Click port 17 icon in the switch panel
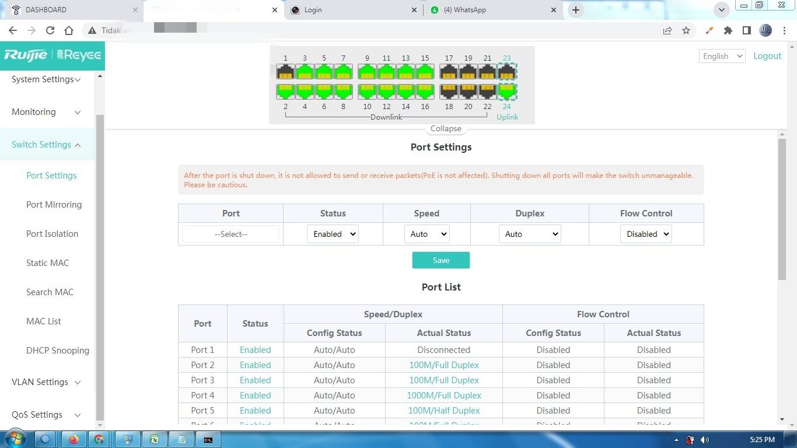The height and width of the screenshot is (448, 797). [449, 72]
